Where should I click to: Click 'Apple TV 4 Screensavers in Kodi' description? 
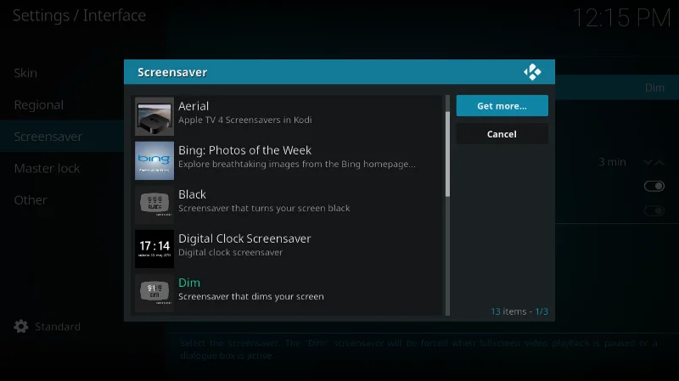[245, 120]
